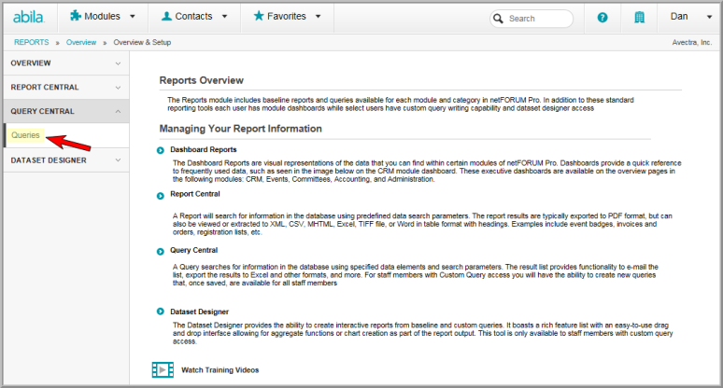The image size is (723, 388).
Task: Open the Dan user menu
Action: (689, 17)
